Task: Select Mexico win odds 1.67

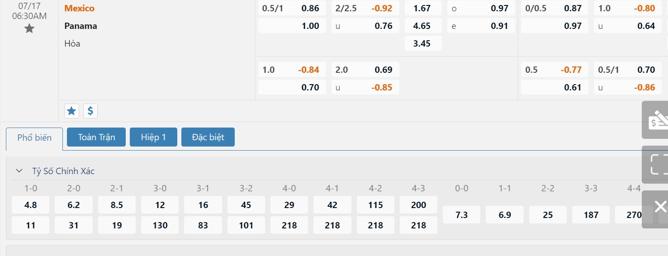Action: tap(422, 8)
